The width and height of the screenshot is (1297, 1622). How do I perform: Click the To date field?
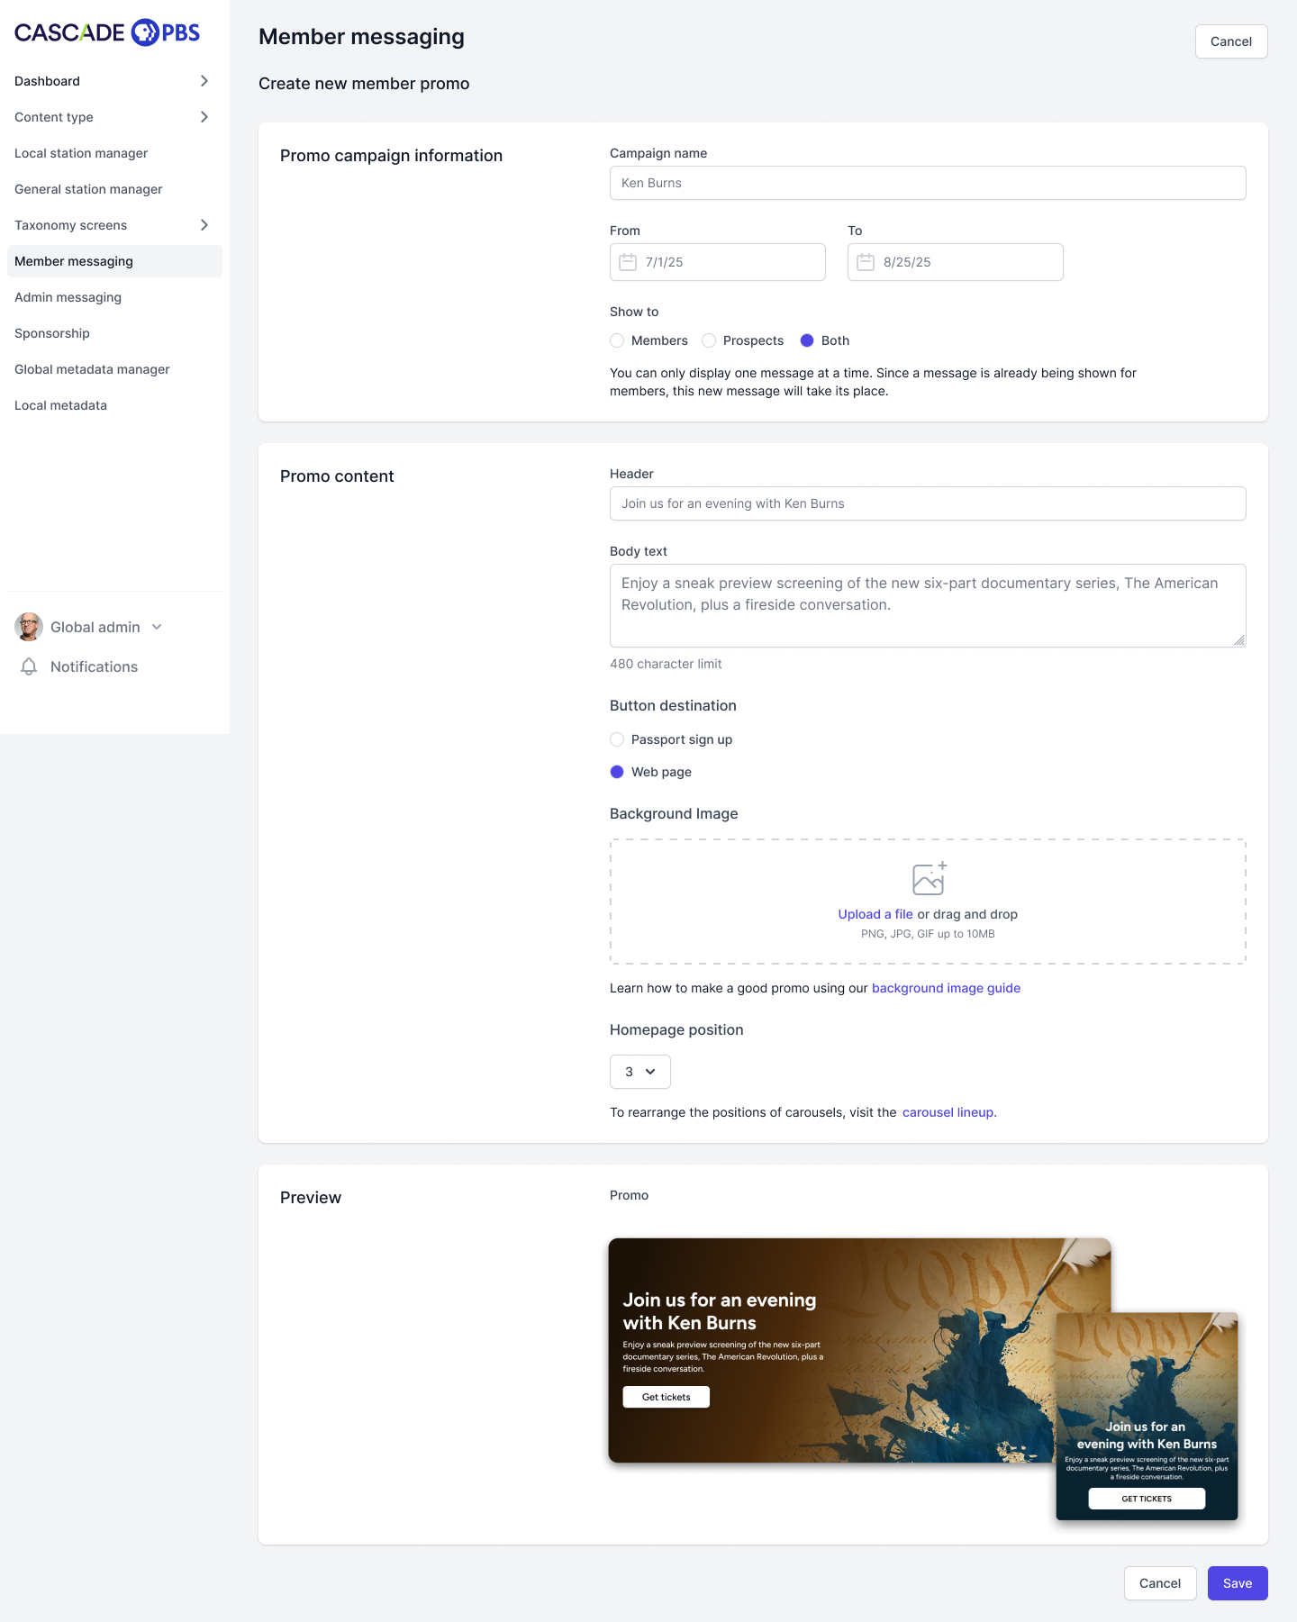(x=956, y=262)
